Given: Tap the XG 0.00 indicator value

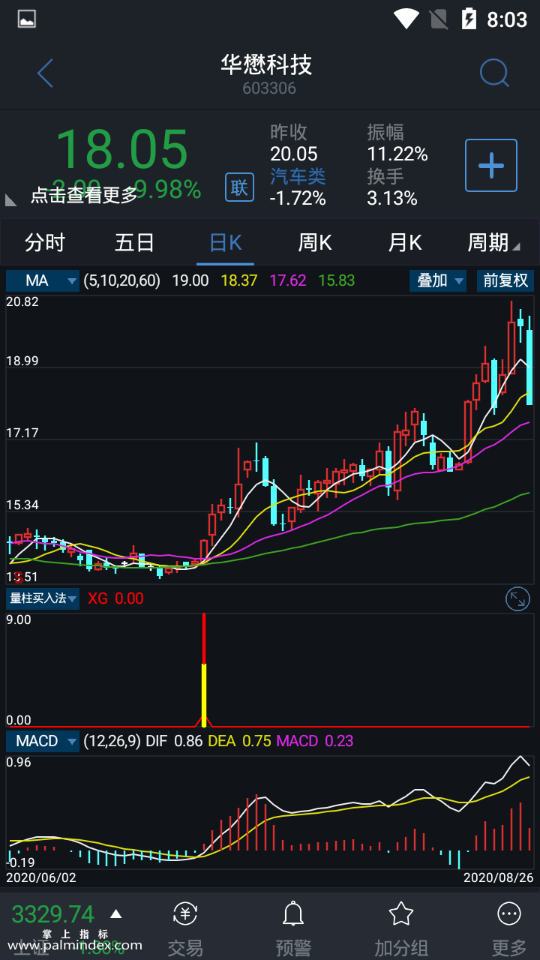Looking at the screenshot, I should (115, 598).
